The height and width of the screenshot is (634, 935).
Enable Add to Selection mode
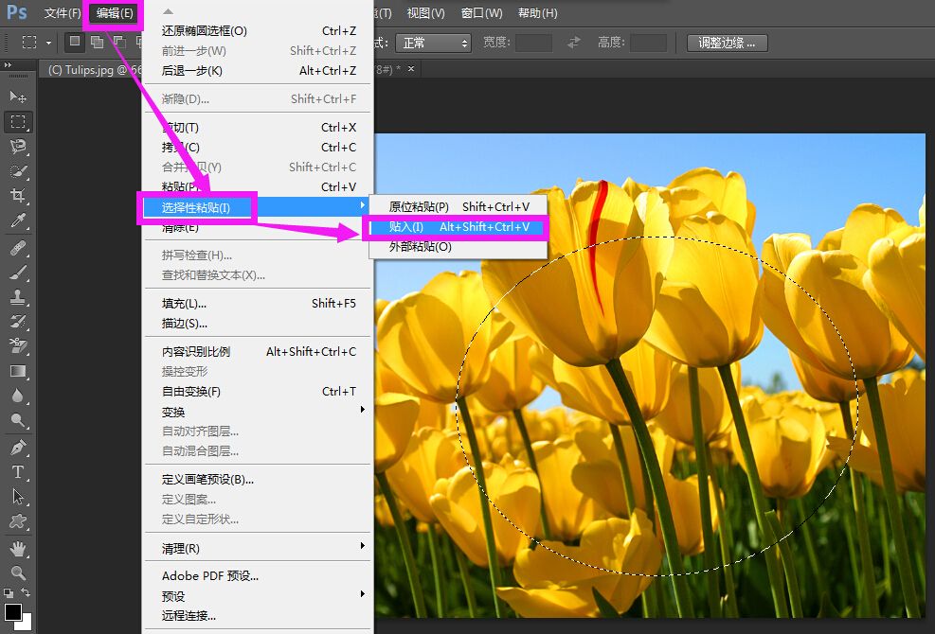pos(97,42)
